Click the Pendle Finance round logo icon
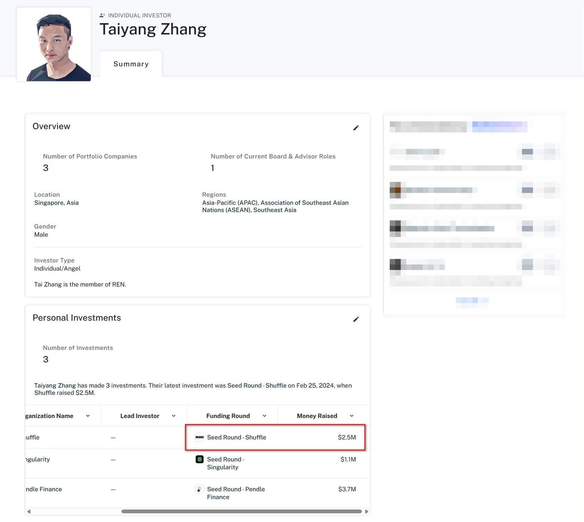Image resolution: width=584 pixels, height=522 pixels. (x=200, y=489)
